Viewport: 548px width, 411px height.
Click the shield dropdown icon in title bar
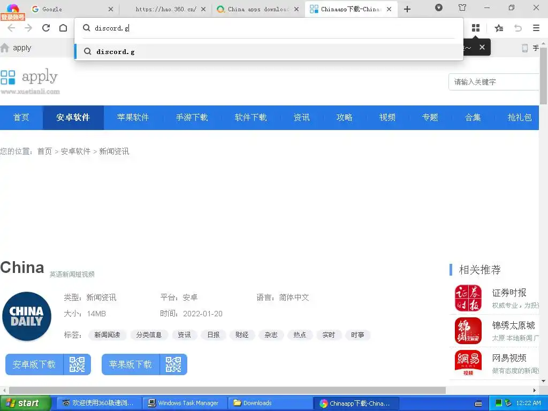(439, 7)
